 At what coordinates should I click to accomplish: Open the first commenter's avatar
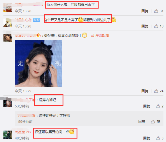(8, 8)
